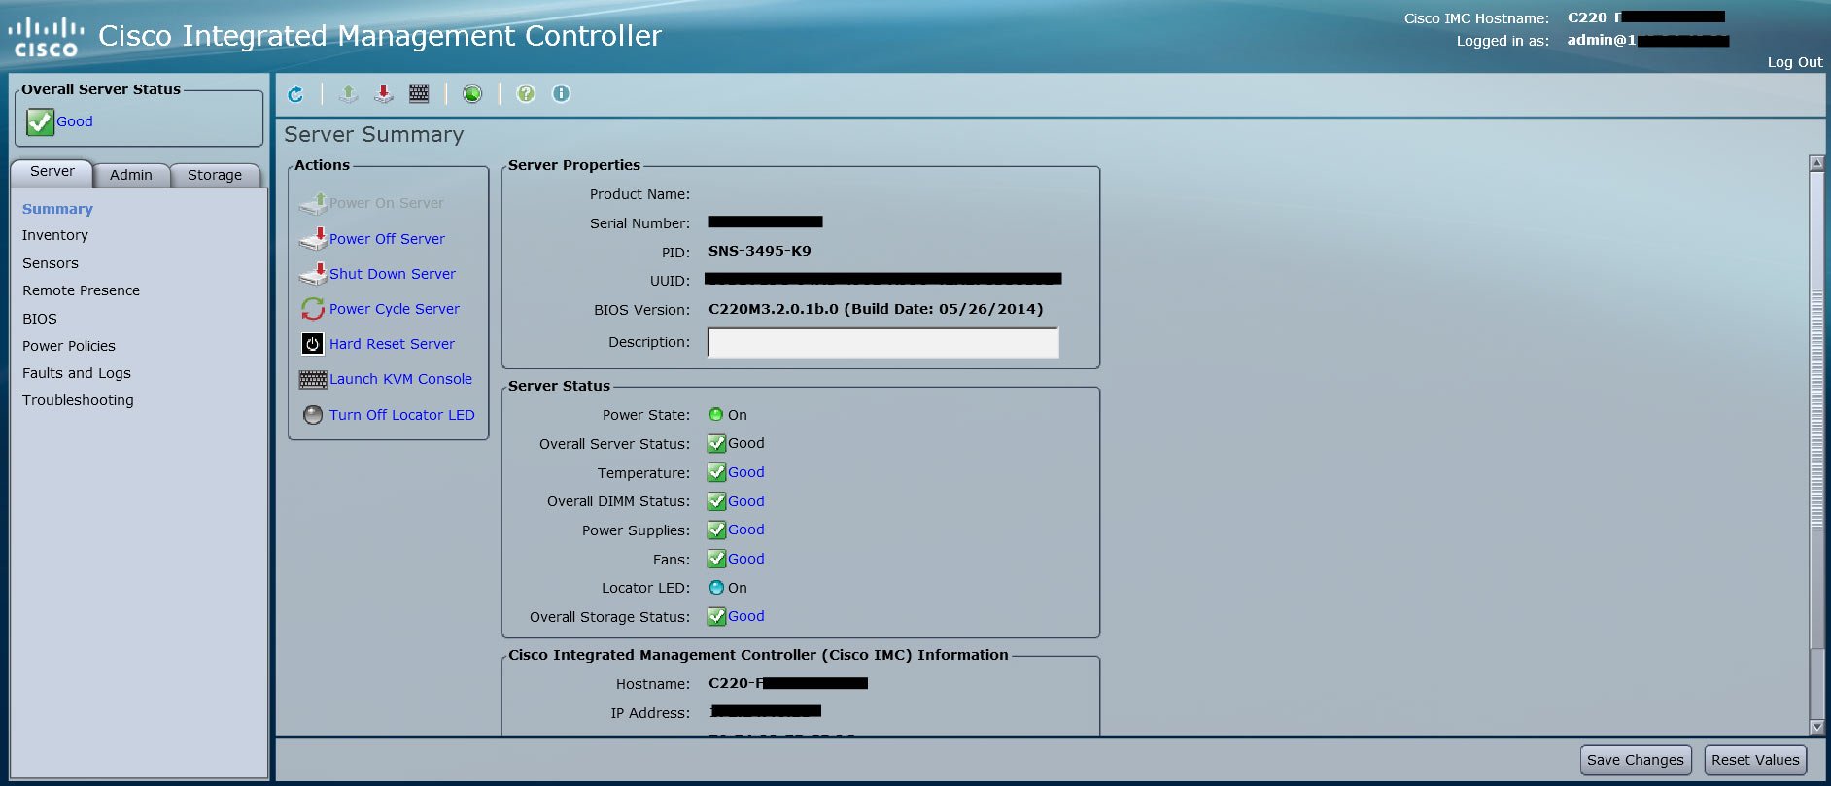Click the Power Cycle Server icon
Screen dimensions: 1831x786
pyautogui.click(x=313, y=309)
